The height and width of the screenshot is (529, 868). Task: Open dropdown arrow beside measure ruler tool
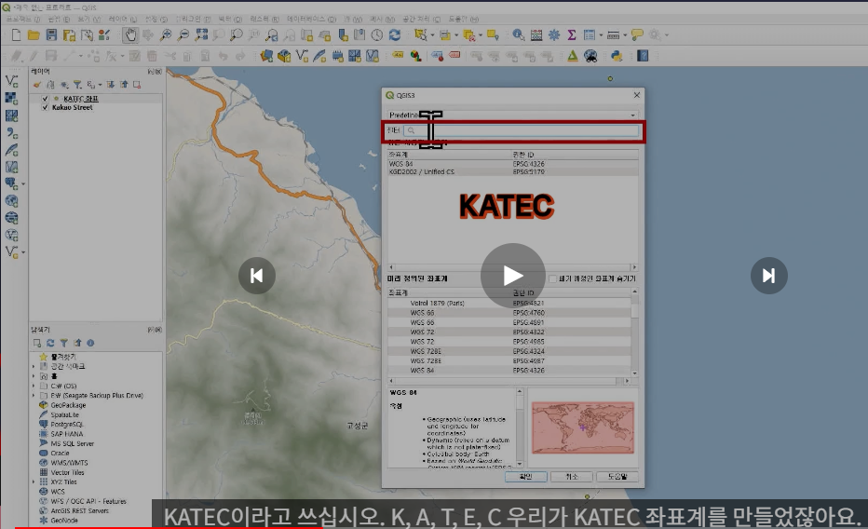pos(625,34)
